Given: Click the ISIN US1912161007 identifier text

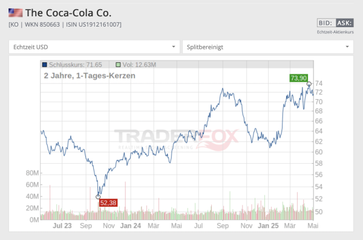Looking at the screenshot, I should [x=94, y=25].
